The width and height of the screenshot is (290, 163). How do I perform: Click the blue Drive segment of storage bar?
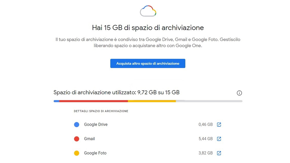point(56,101)
